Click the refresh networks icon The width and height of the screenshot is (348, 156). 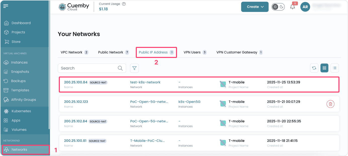coord(314,68)
